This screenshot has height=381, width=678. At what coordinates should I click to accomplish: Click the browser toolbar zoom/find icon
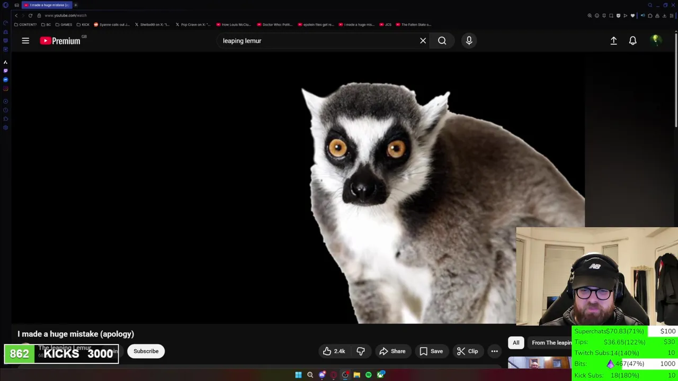pyautogui.click(x=590, y=16)
